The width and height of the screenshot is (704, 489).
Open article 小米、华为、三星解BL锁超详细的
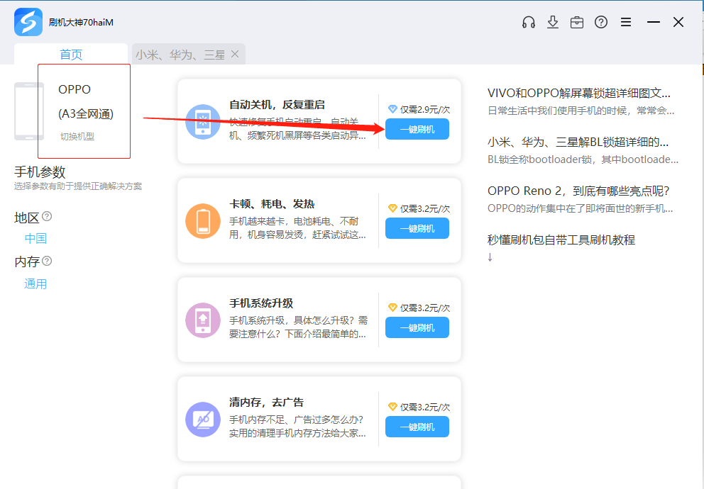[x=578, y=142]
